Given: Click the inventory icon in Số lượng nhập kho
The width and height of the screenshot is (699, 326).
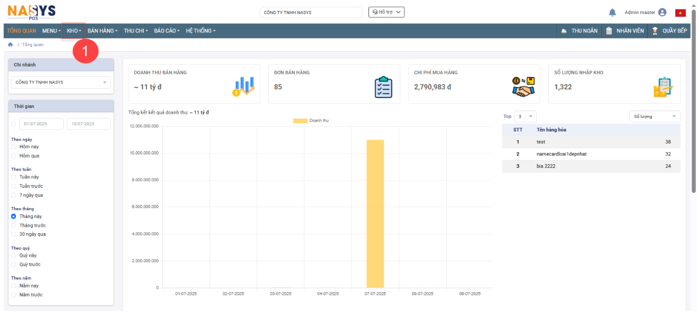Looking at the screenshot, I should tap(663, 87).
